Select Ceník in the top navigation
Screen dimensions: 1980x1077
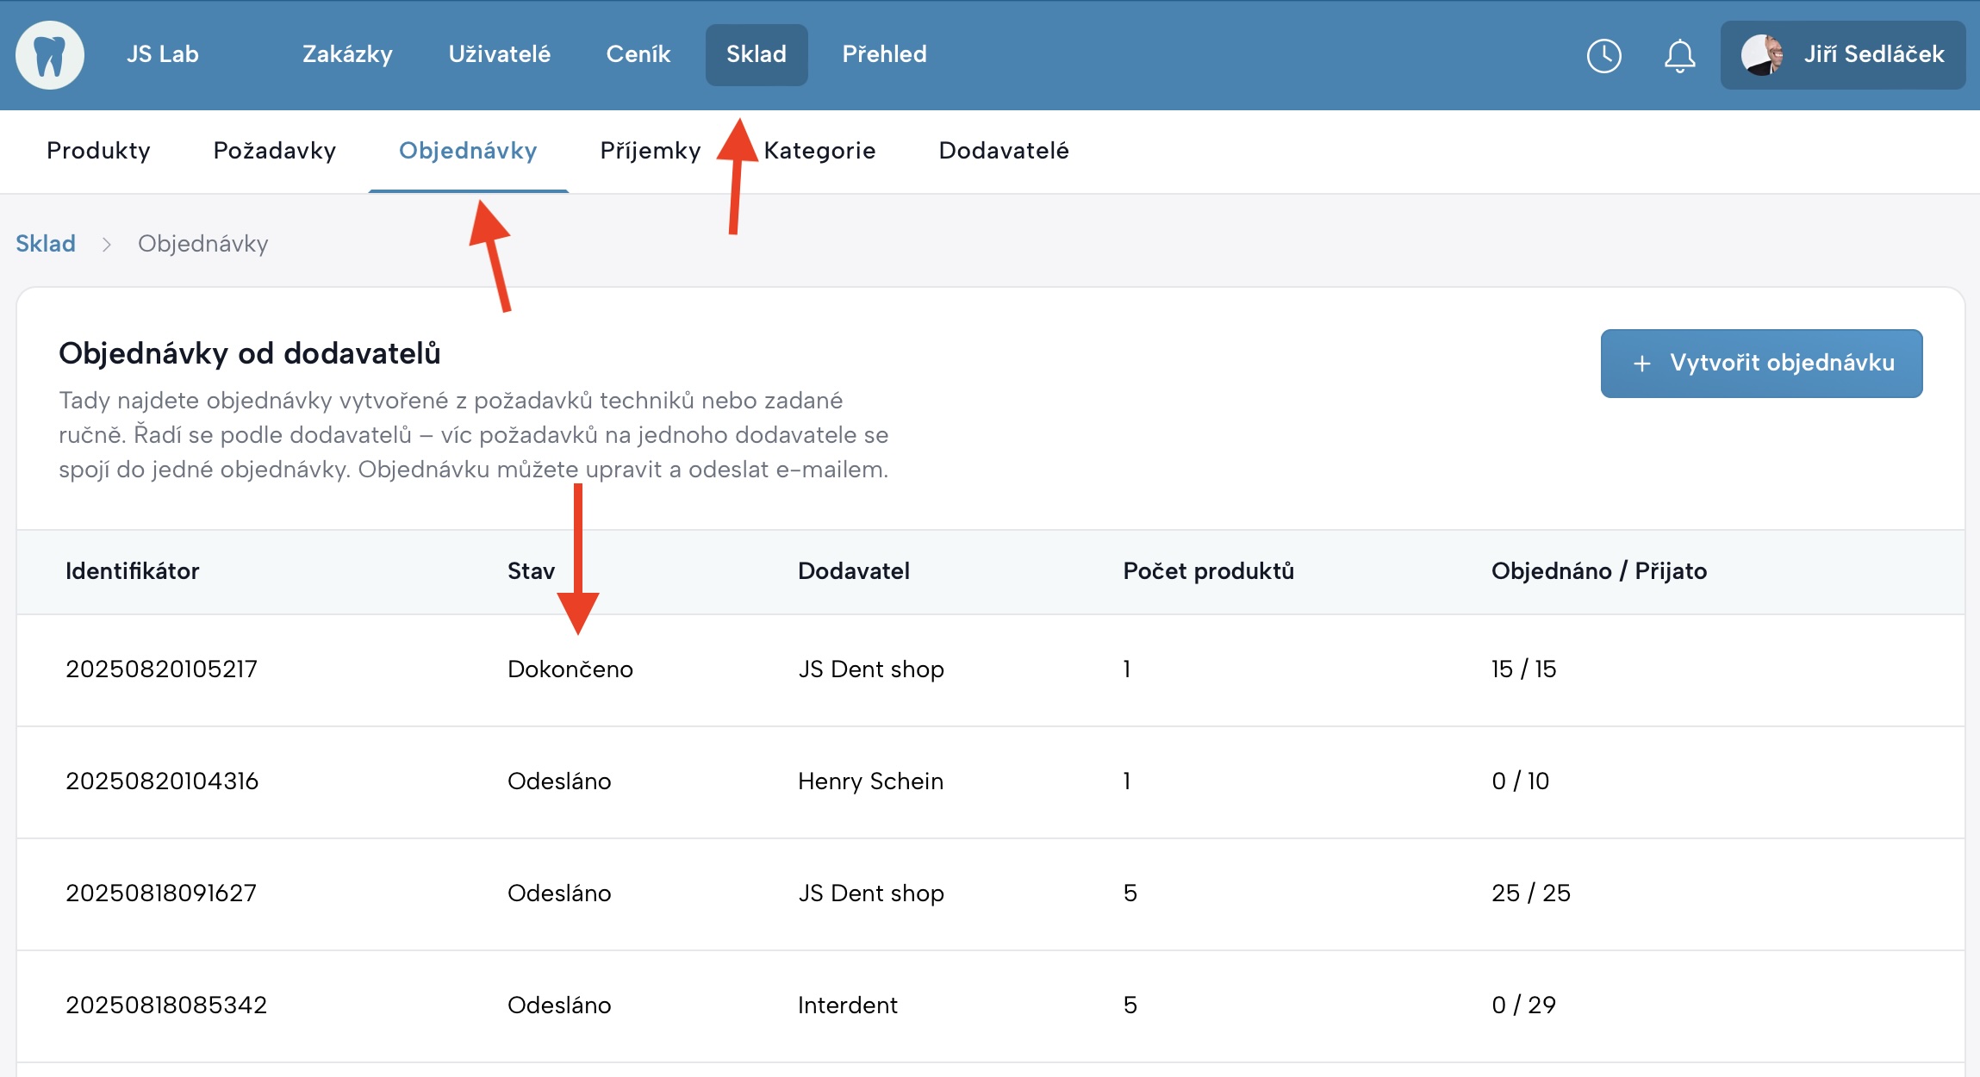click(638, 54)
